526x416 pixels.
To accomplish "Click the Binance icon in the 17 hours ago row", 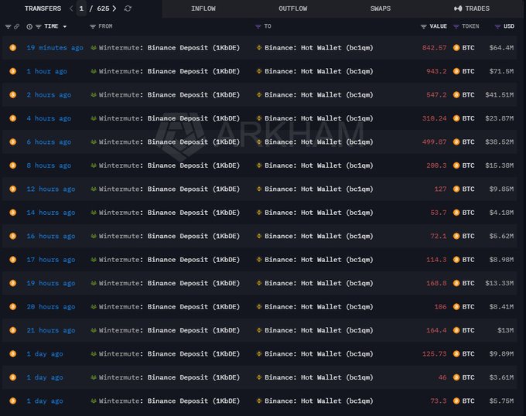I will (259, 260).
